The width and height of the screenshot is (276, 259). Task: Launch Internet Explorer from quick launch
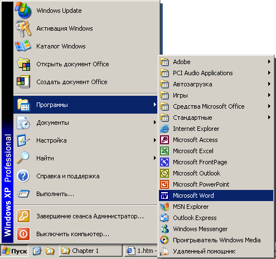point(37,251)
